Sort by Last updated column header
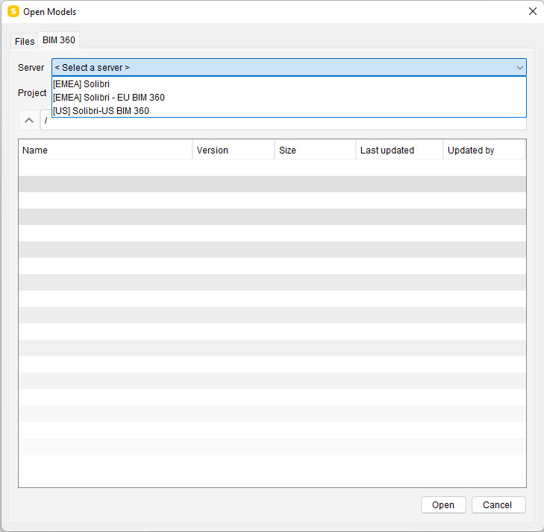This screenshot has width=544, height=532. (x=399, y=150)
